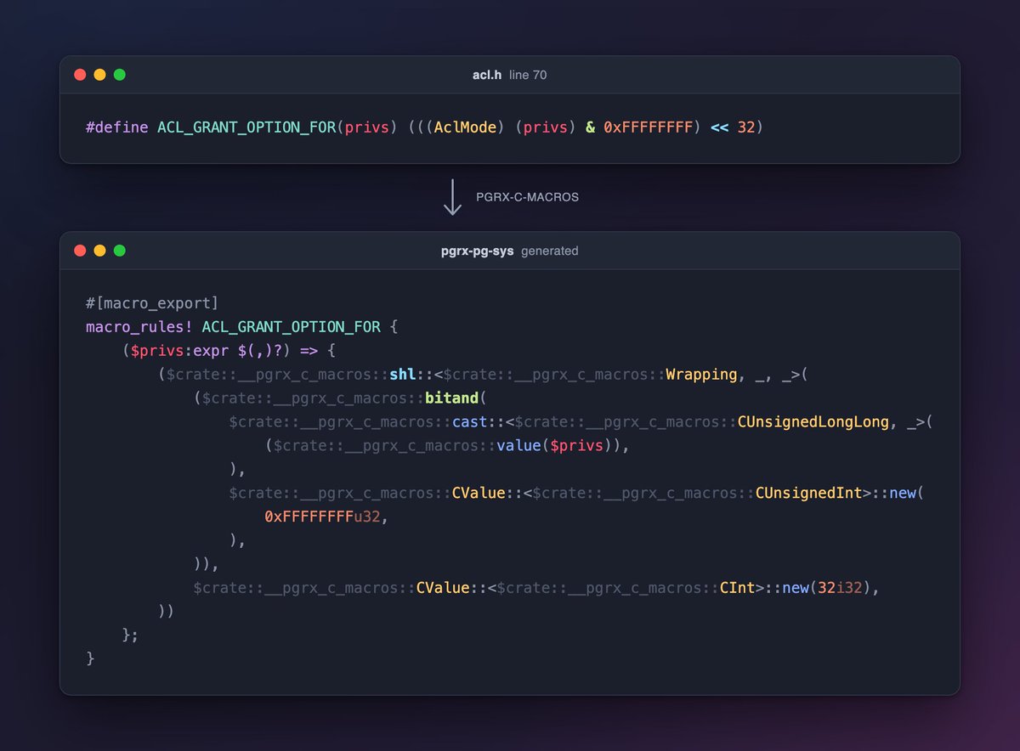Maximize the acl.h window with green button

[x=120, y=75]
